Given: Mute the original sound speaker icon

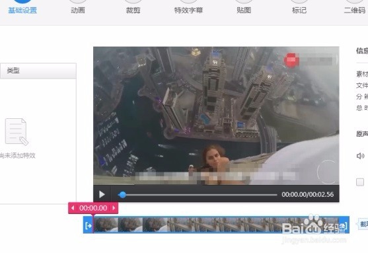Looking at the screenshot, I should click(360, 156).
